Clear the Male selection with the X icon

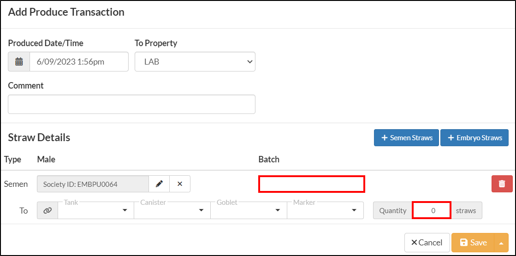point(180,184)
